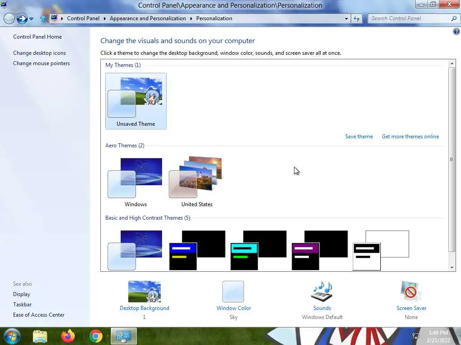Viewport: 461px width, 345px height.
Task: Open Windows Explorer from taskbar
Action: coord(40,336)
